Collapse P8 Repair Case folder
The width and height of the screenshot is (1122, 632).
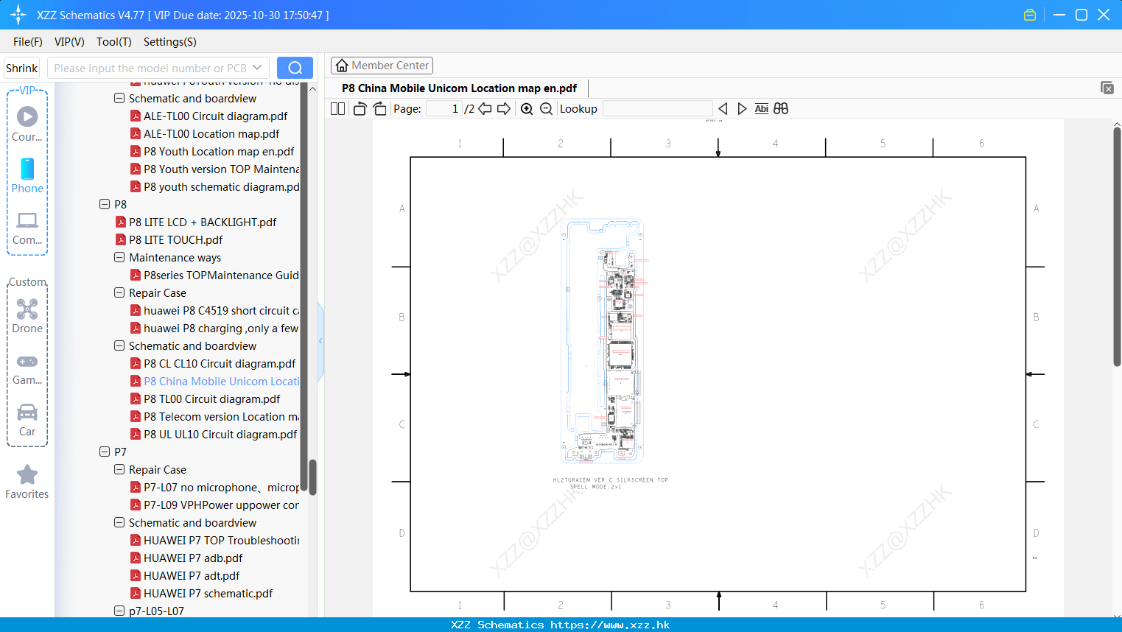[119, 292]
